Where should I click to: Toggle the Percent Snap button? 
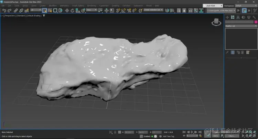[x=129, y=11]
